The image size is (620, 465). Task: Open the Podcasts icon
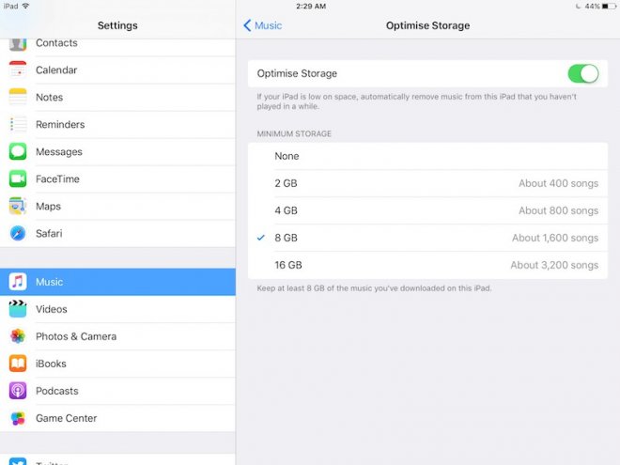point(18,391)
